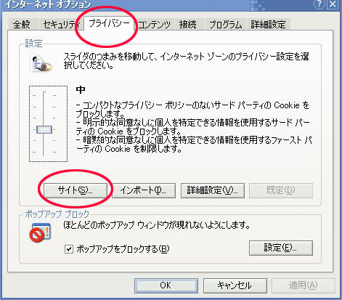
Task: Close the Internet Options dialog
Action: 333,4
